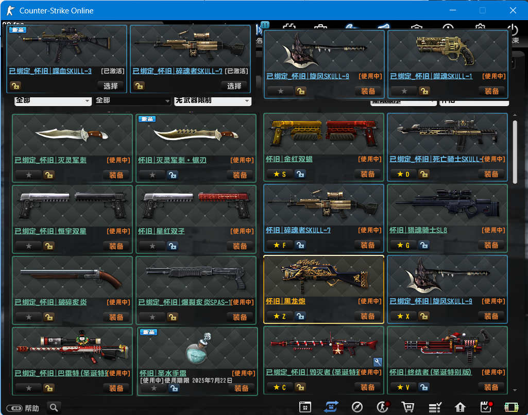Click the scrollbar up arrow at top right
Viewport: 528px width, 415px height.
point(515,115)
